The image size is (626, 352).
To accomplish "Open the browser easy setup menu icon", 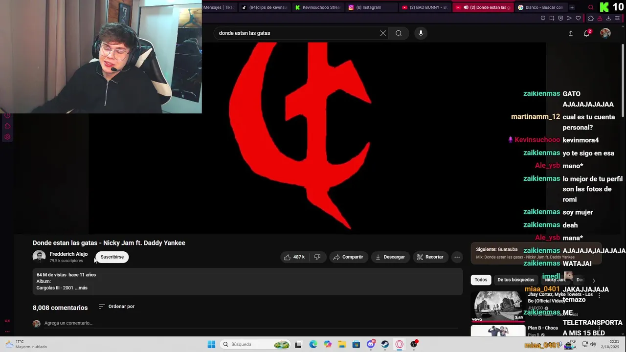I will (x=617, y=19).
